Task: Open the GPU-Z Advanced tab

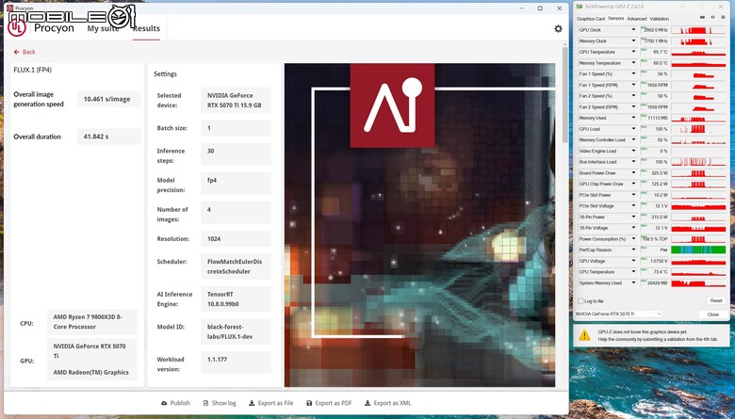Action: pyautogui.click(x=637, y=19)
